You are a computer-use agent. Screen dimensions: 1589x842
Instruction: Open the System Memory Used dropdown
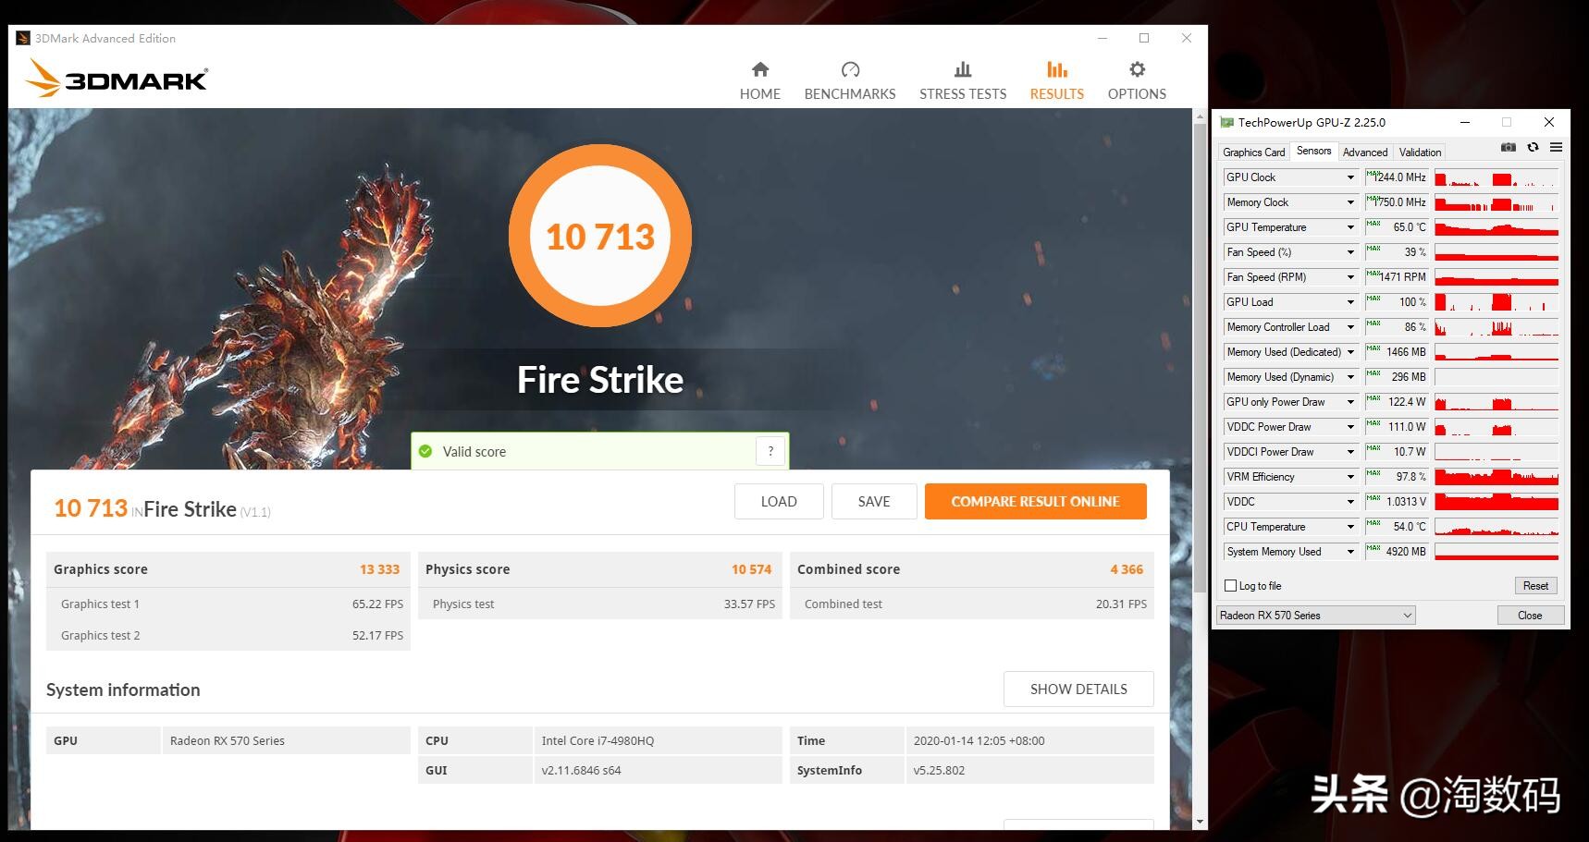point(1350,552)
